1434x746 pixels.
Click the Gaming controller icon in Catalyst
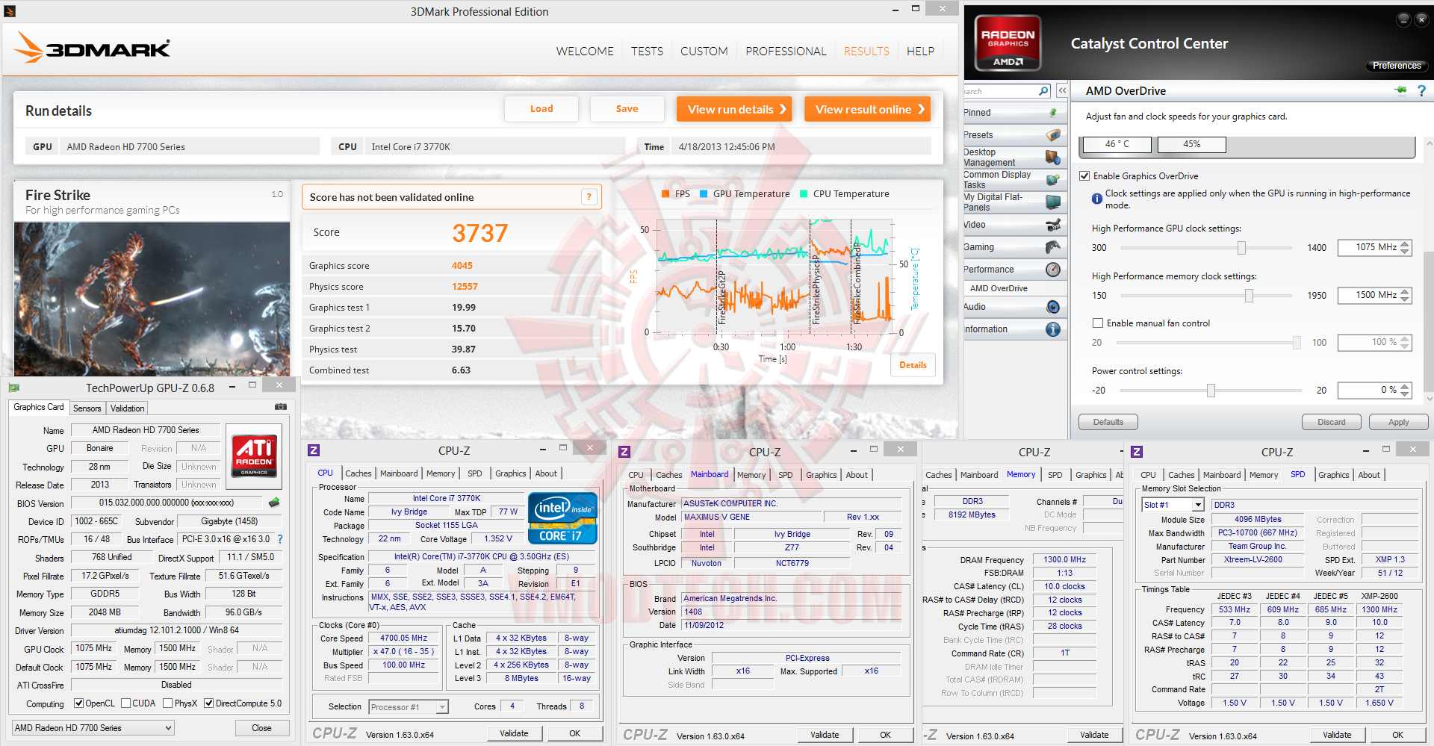[1053, 247]
